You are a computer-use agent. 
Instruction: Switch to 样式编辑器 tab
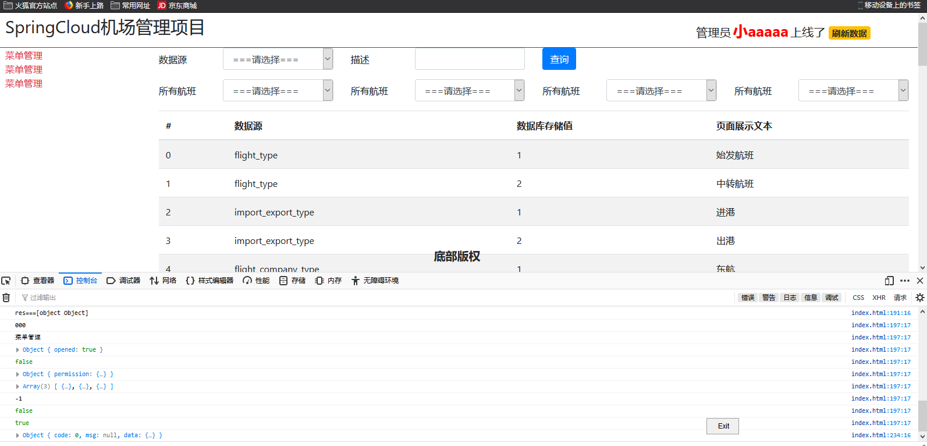[x=209, y=281]
